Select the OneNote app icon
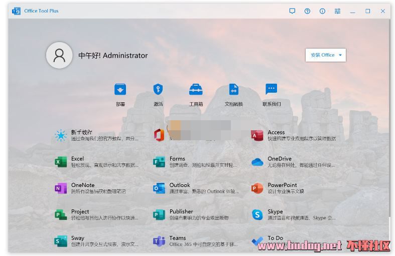Screen dimensions: 395x256 click(x=61, y=188)
